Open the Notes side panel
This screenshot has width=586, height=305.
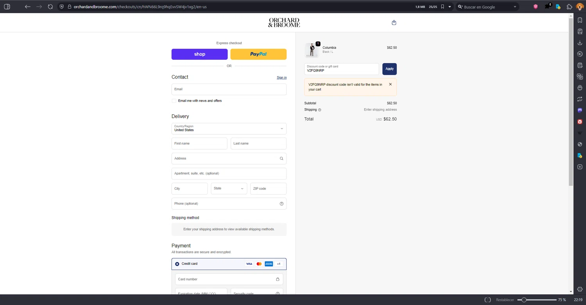580,66
